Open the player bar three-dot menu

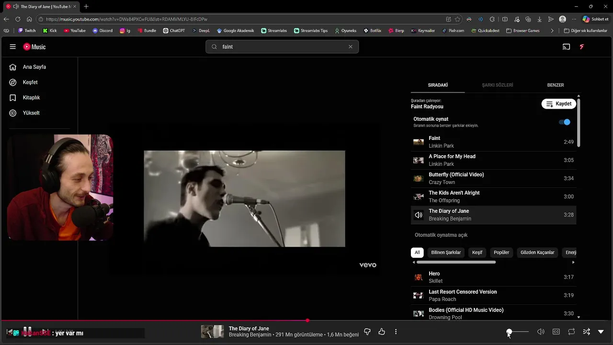pos(396,332)
